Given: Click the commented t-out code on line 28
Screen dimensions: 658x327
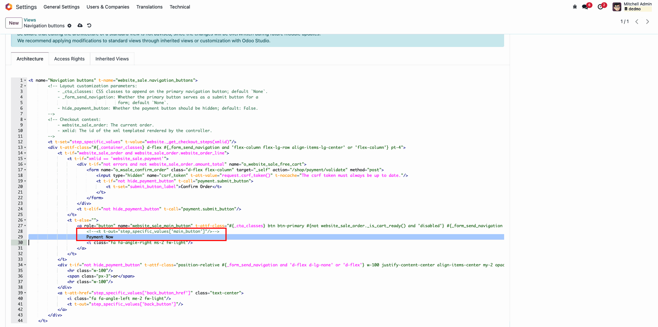Looking at the screenshot, I should pyautogui.click(x=153, y=231).
